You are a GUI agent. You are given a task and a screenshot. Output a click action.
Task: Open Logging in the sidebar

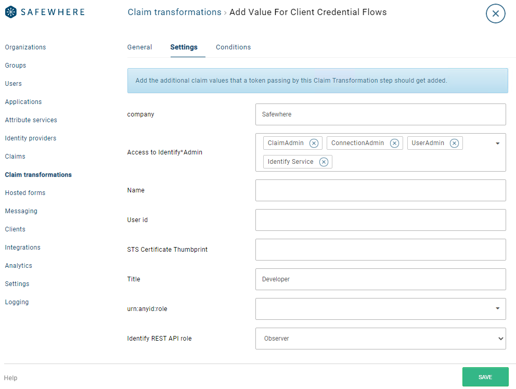pyautogui.click(x=17, y=302)
